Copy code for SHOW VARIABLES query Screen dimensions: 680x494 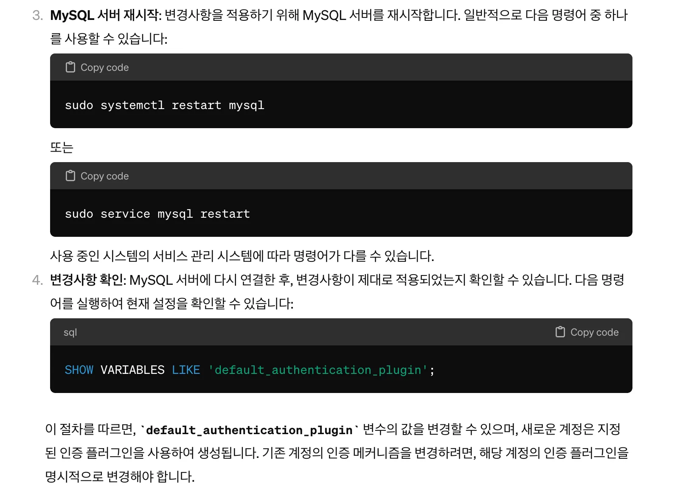[x=587, y=332]
